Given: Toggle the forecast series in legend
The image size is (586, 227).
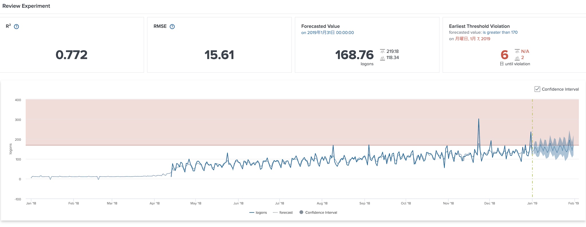Looking at the screenshot, I should 283,212.
